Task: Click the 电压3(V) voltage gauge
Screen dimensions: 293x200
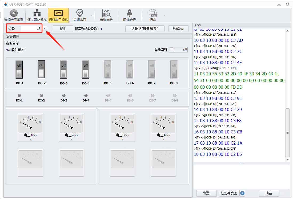Action: [122, 127]
